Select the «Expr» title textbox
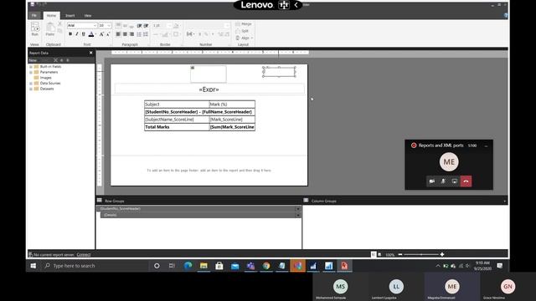Viewport: 536px width, 301px height. point(209,89)
